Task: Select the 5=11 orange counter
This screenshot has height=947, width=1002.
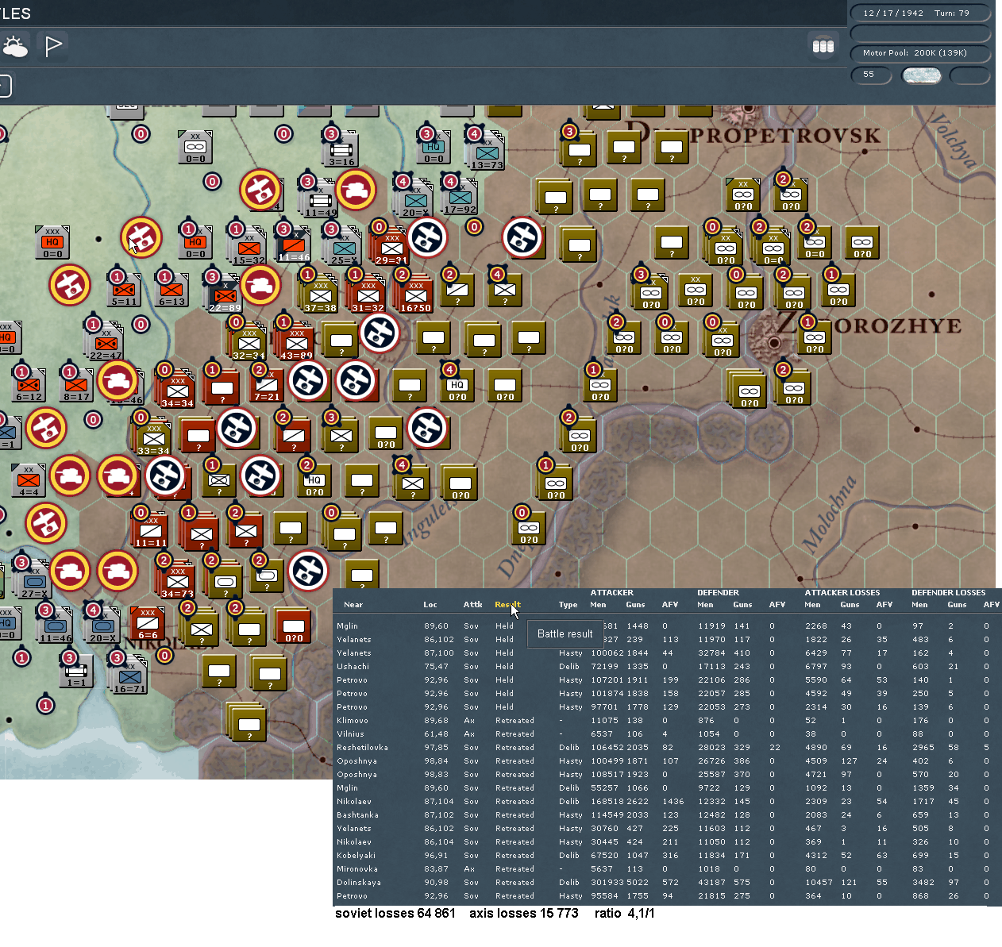Action: (125, 290)
